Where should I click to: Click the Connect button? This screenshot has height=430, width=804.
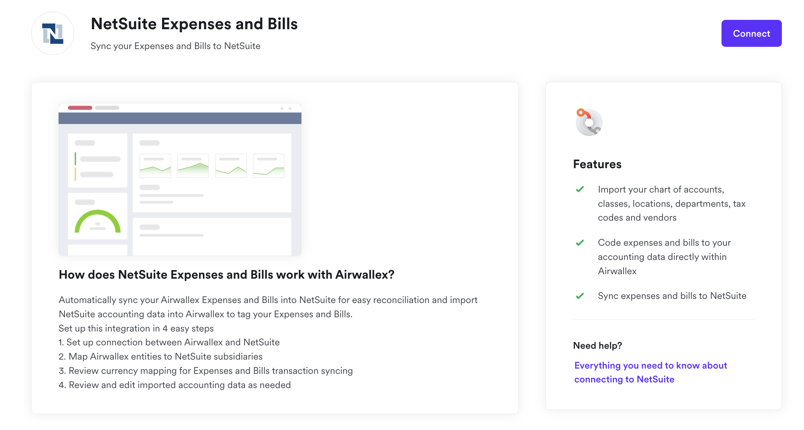tap(751, 33)
